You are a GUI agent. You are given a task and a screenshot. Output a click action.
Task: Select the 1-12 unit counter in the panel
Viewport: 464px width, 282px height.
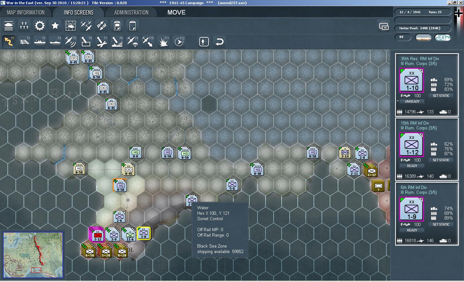tap(411, 145)
